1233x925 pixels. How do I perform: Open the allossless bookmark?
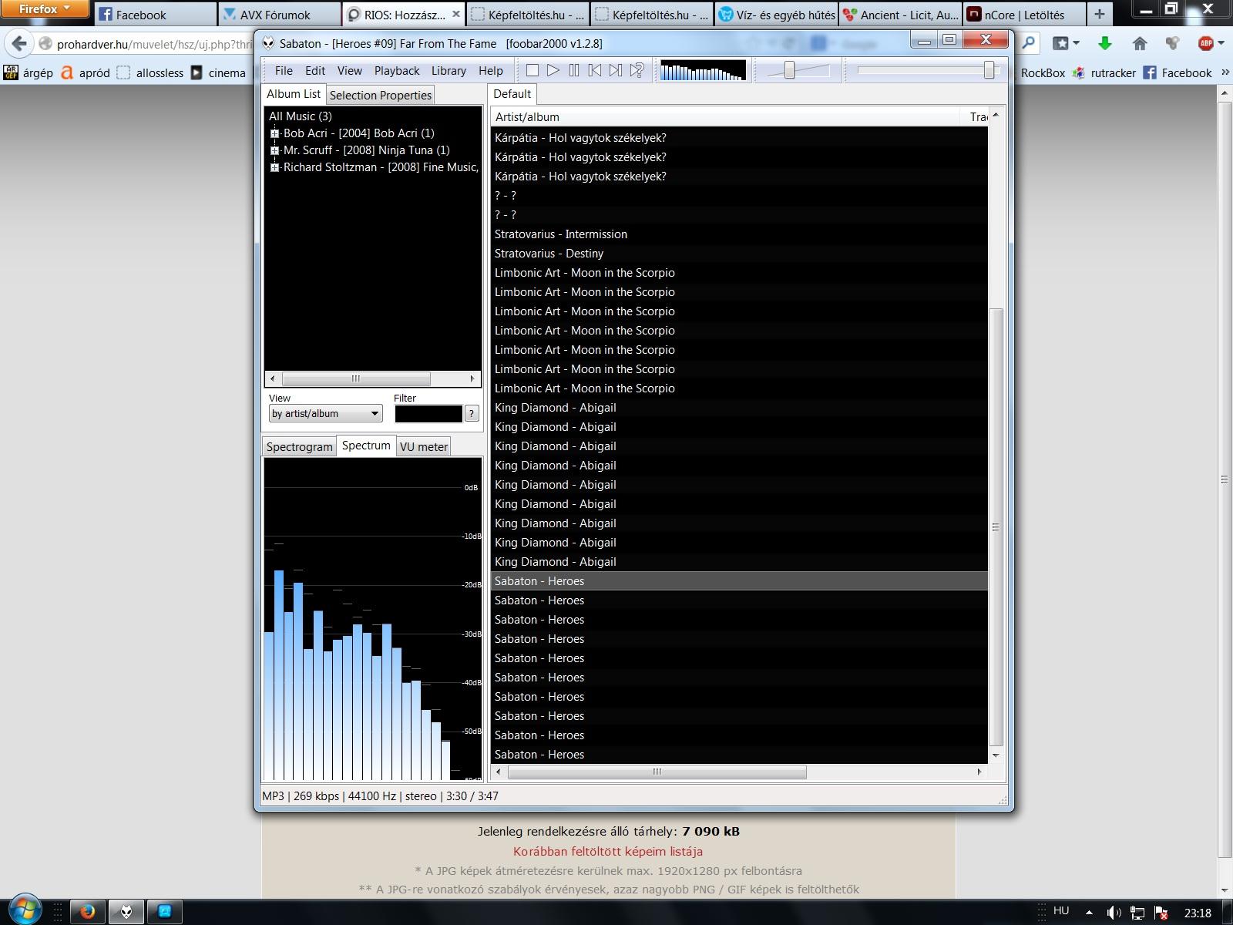(150, 72)
